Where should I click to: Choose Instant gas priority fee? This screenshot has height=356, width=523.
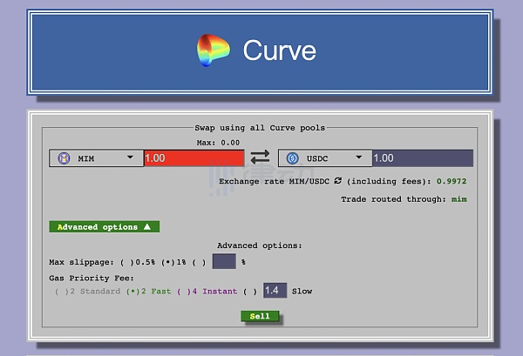pyautogui.click(x=183, y=292)
